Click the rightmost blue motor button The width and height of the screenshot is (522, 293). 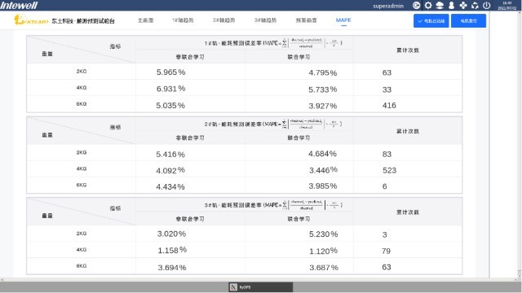pyautogui.click(x=468, y=21)
